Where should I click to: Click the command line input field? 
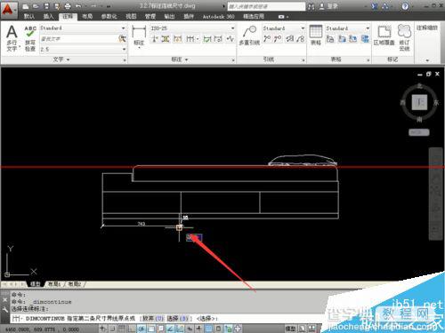pos(166,319)
